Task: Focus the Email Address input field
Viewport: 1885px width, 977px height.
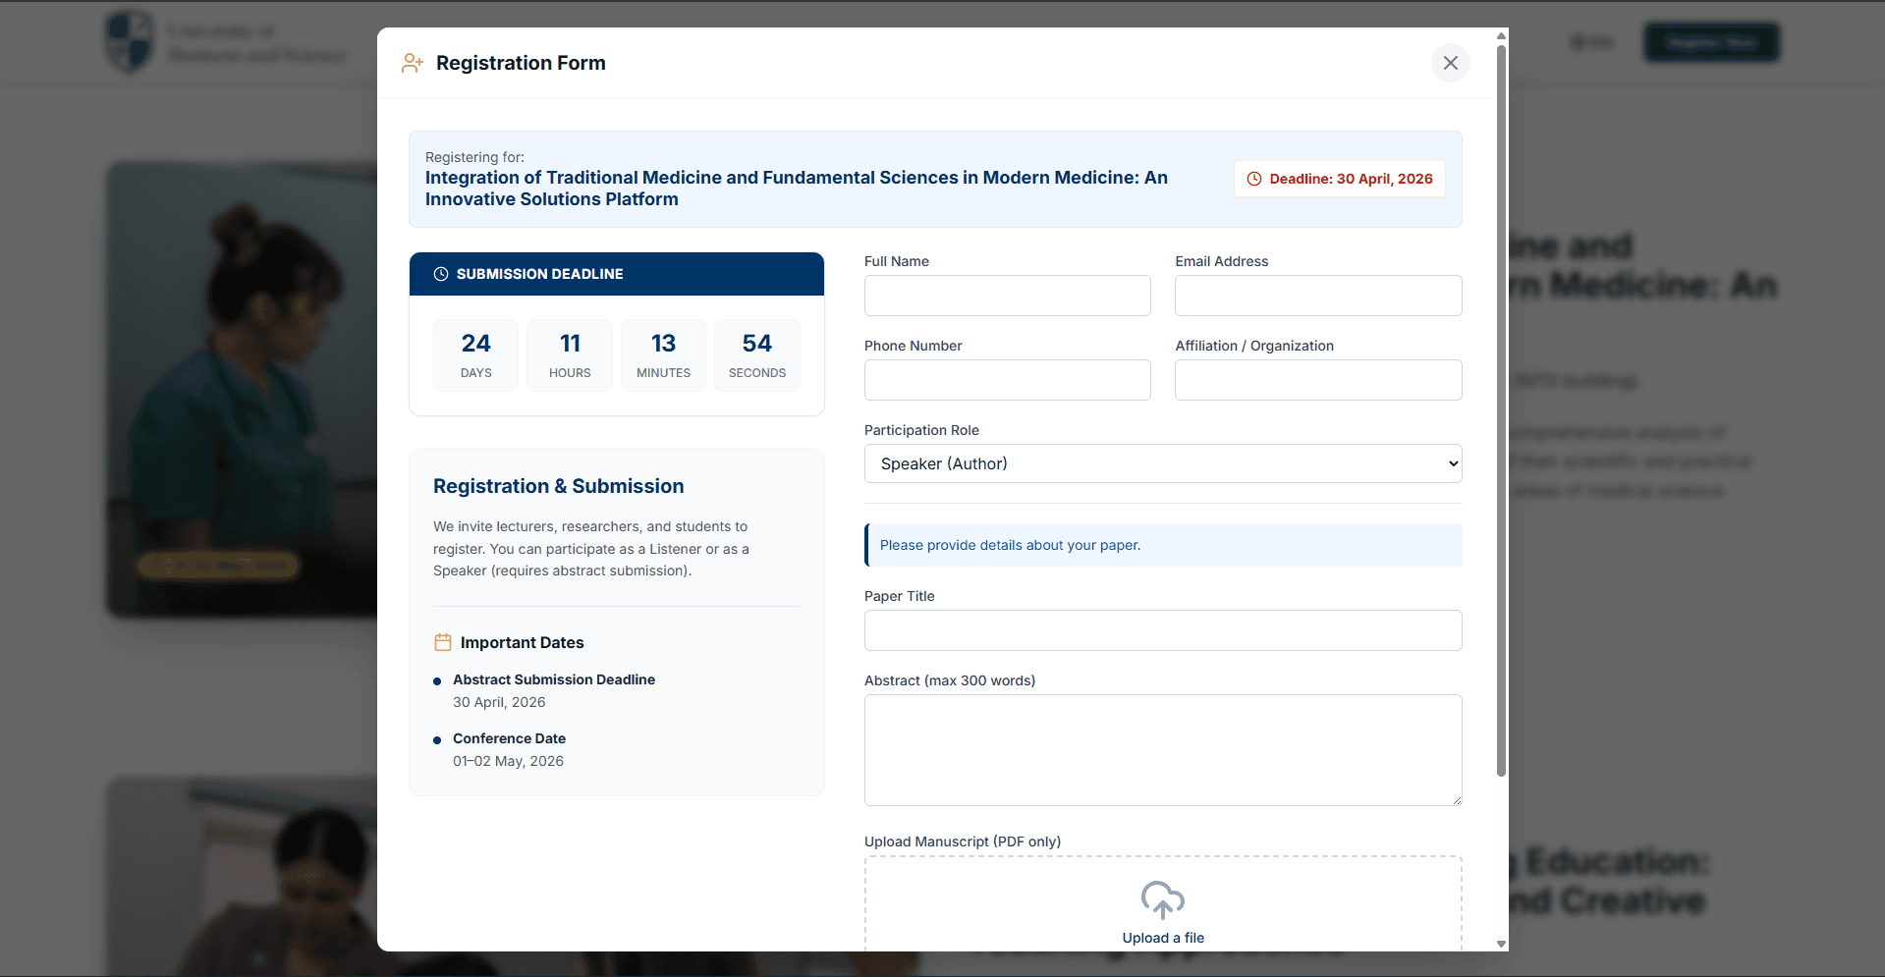Action: point(1318,296)
